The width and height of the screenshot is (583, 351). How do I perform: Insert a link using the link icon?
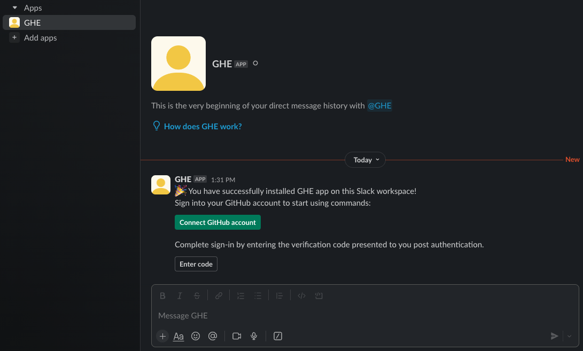219,295
